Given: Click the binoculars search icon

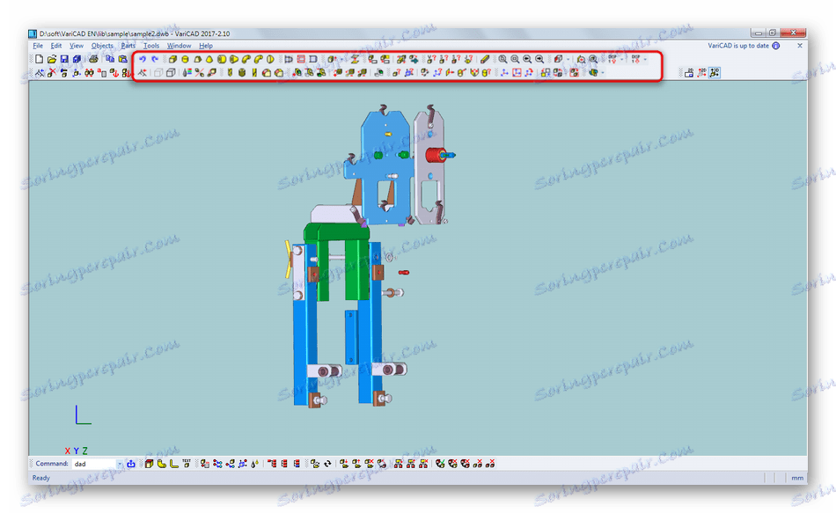Looking at the screenshot, I should click(89, 72).
